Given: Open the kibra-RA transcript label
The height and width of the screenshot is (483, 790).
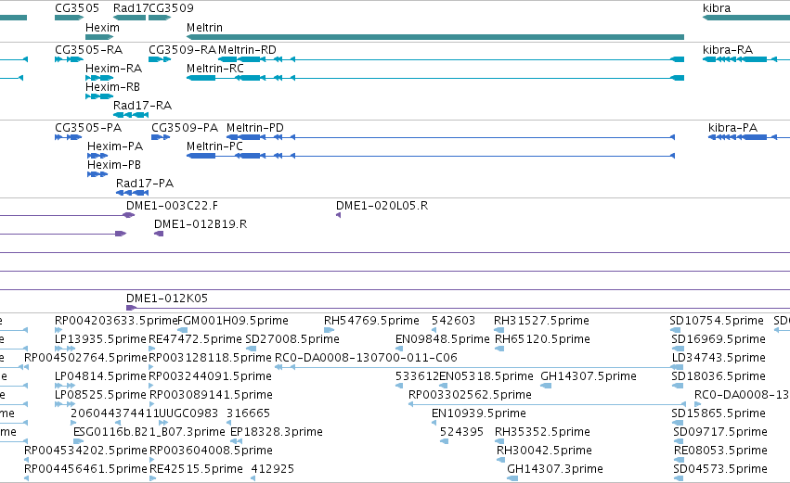Looking at the screenshot, I should click(728, 50).
